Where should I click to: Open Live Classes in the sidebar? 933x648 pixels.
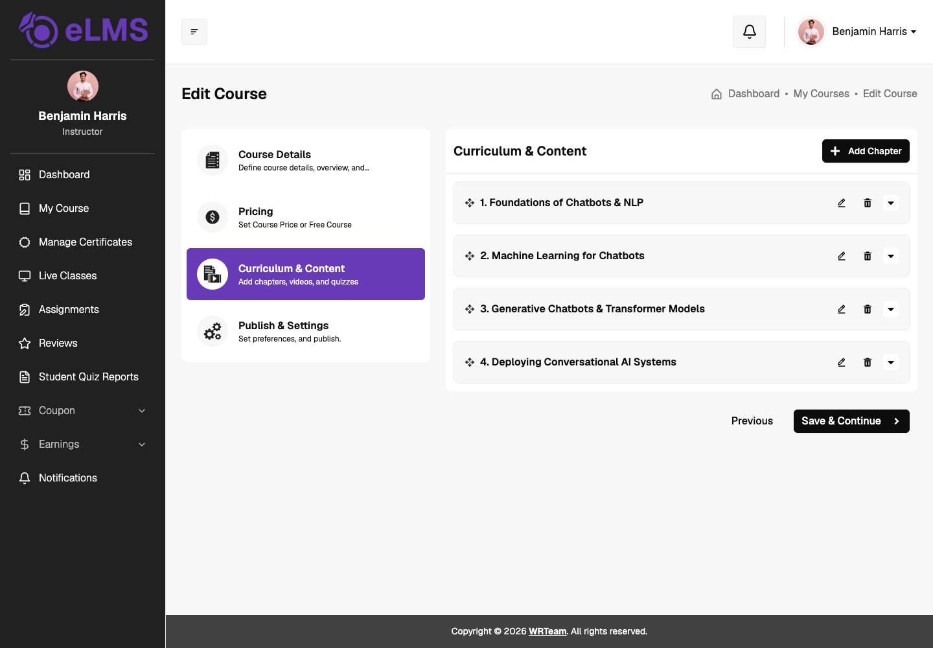click(x=83, y=276)
